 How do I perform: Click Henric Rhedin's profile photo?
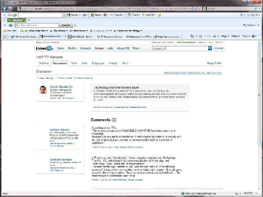click(43, 90)
